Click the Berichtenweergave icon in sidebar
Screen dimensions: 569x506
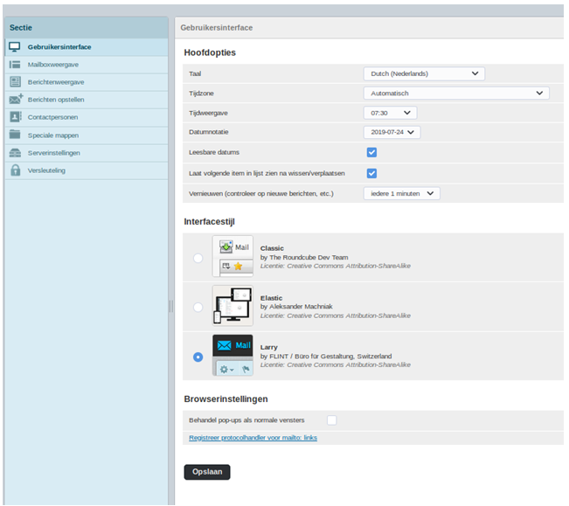click(x=15, y=82)
